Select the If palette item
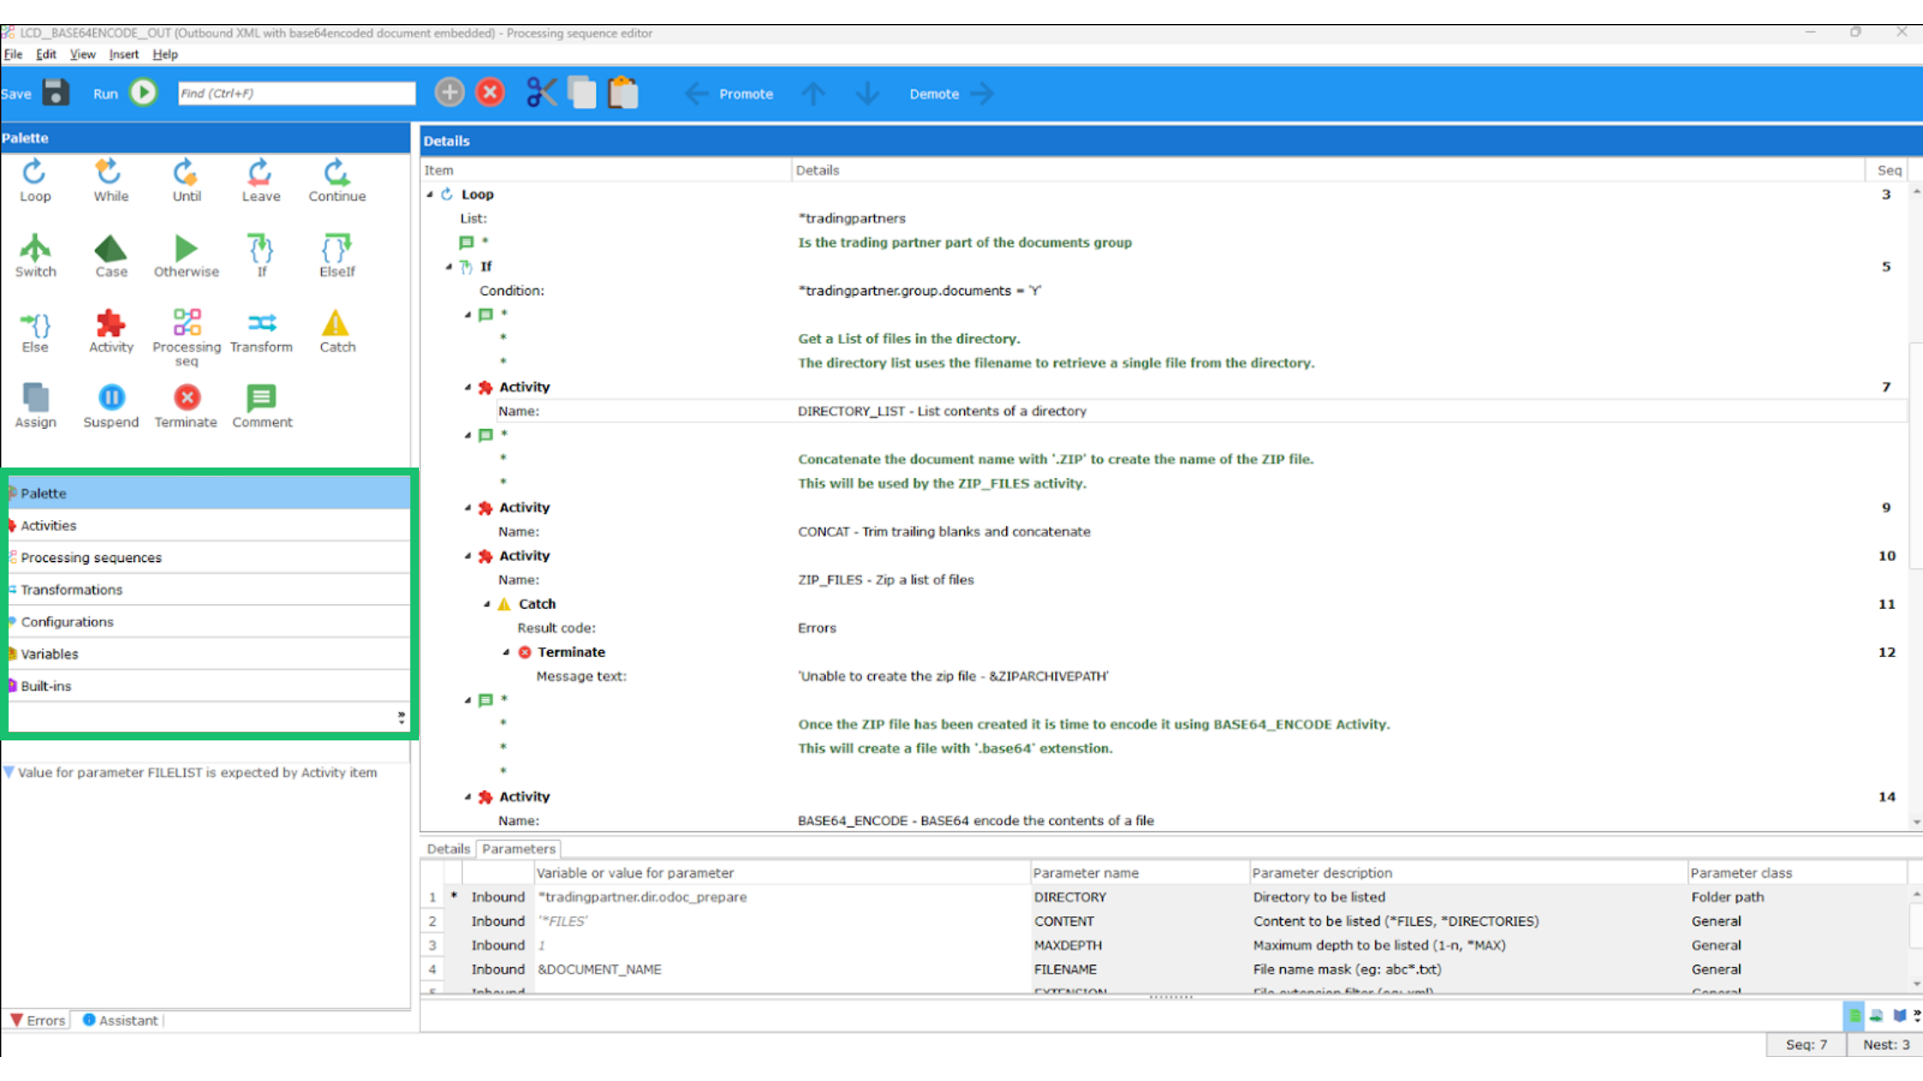 point(261,257)
